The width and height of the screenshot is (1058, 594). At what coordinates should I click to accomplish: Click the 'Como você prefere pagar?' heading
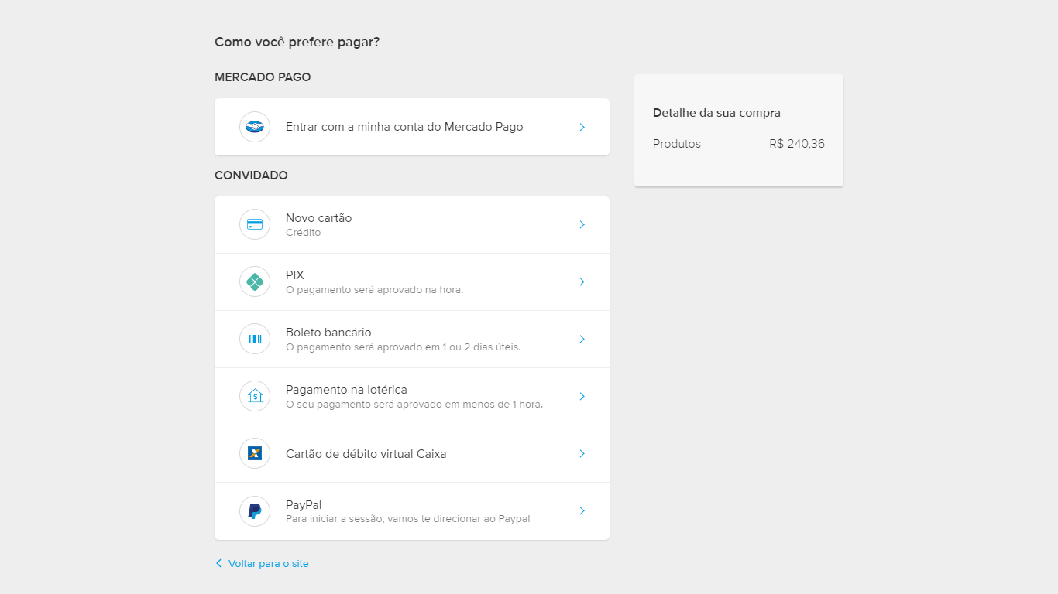coord(297,42)
